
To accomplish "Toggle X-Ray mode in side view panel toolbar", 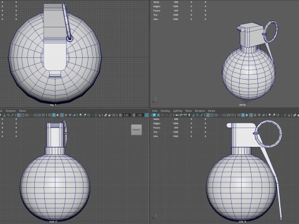I will (295, 115).
